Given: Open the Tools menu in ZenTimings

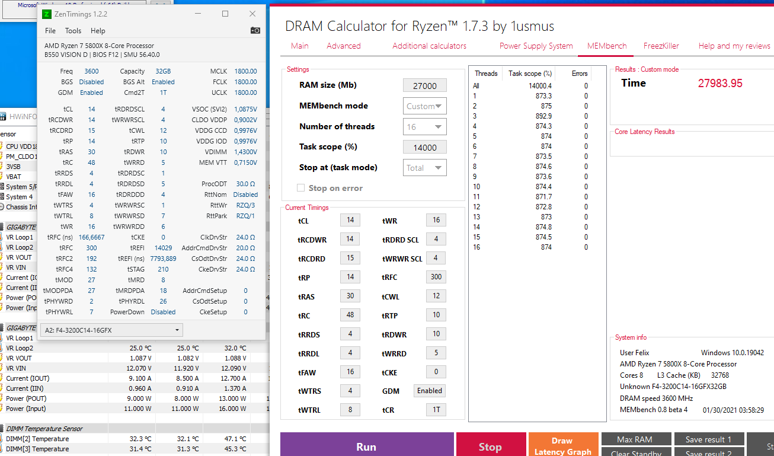Looking at the screenshot, I should (72, 30).
